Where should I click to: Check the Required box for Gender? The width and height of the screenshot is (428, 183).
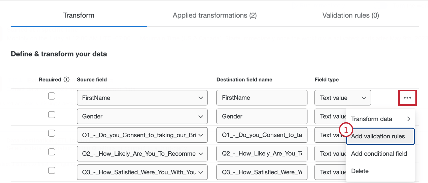pyautogui.click(x=52, y=115)
